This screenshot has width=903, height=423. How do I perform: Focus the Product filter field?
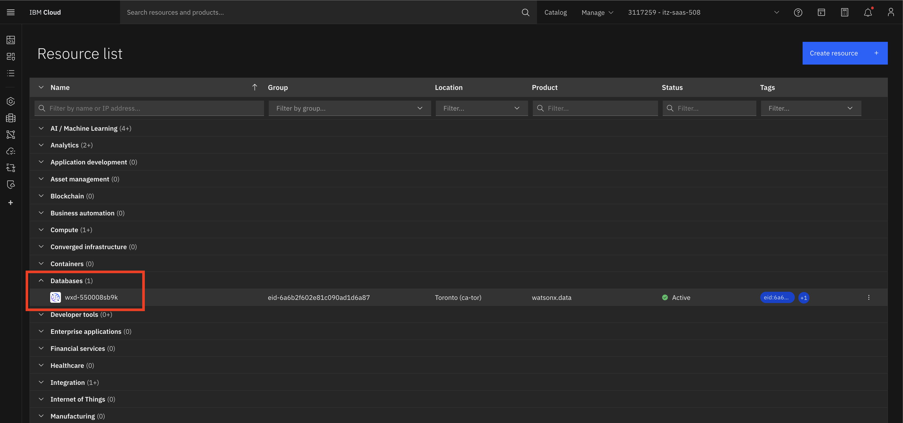point(595,108)
